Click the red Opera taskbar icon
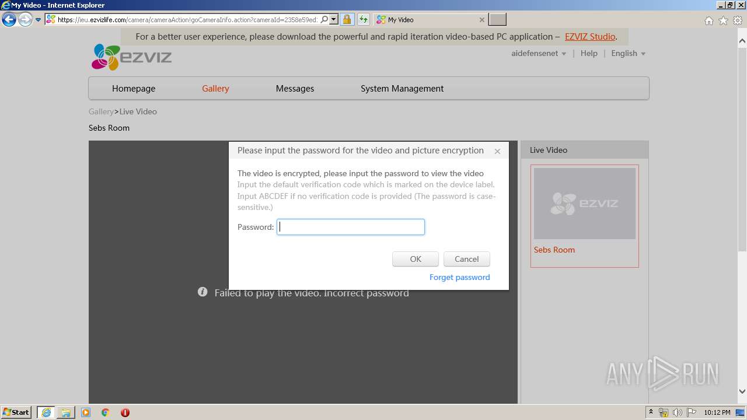Viewport: 747px width, 420px height. click(125, 412)
